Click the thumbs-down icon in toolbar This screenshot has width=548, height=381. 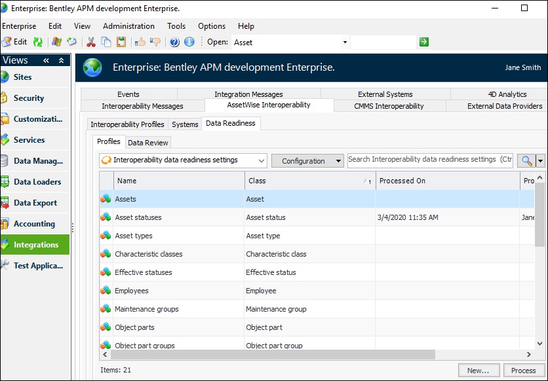(155, 42)
